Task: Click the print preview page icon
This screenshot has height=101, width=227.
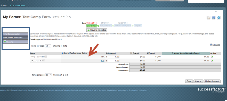Action: point(208,18)
